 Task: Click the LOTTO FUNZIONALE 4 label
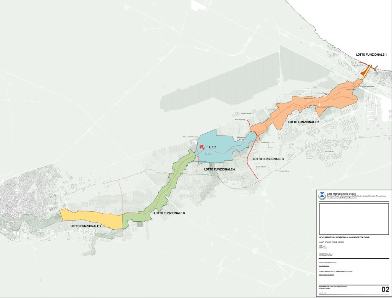click(x=219, y=169)
